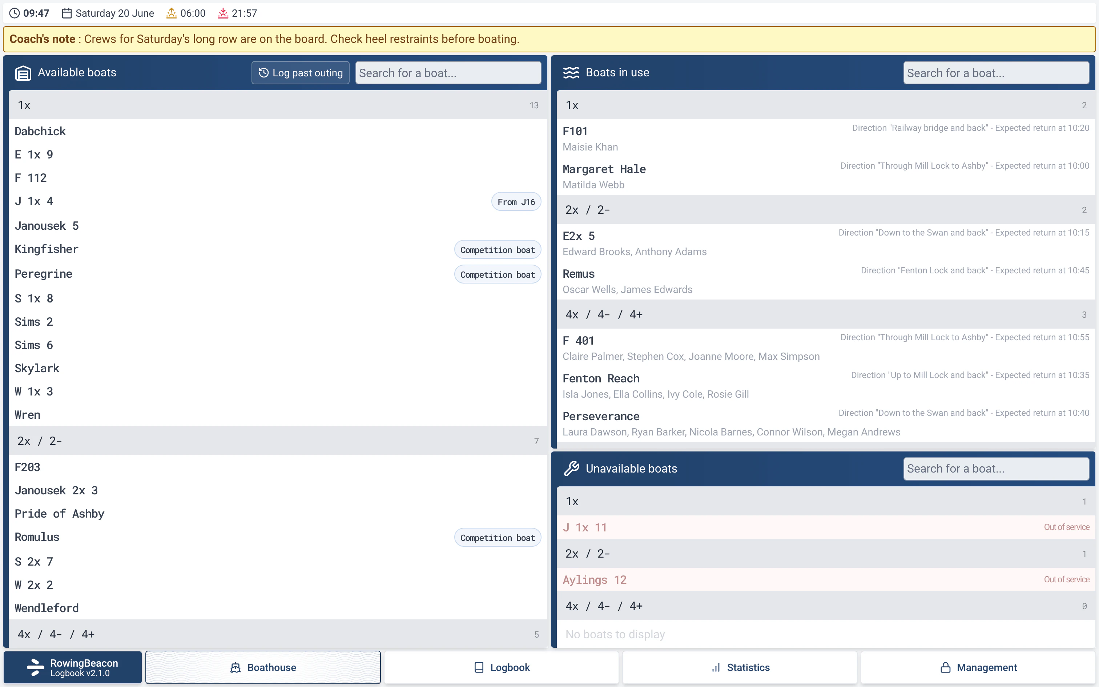The width and height of the screenshot is (1099, 687).
Task: Click the sunset icon beside 21:57
Action: [x=222, y=13]
